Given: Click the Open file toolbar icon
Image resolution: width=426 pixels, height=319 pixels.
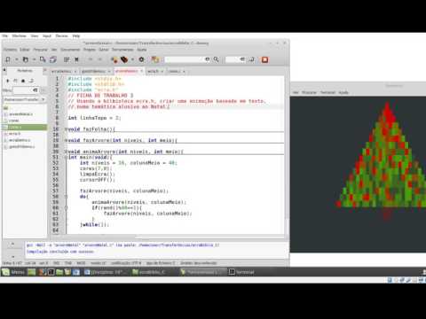Looking at the screenshot, I should tap(26, 59).
